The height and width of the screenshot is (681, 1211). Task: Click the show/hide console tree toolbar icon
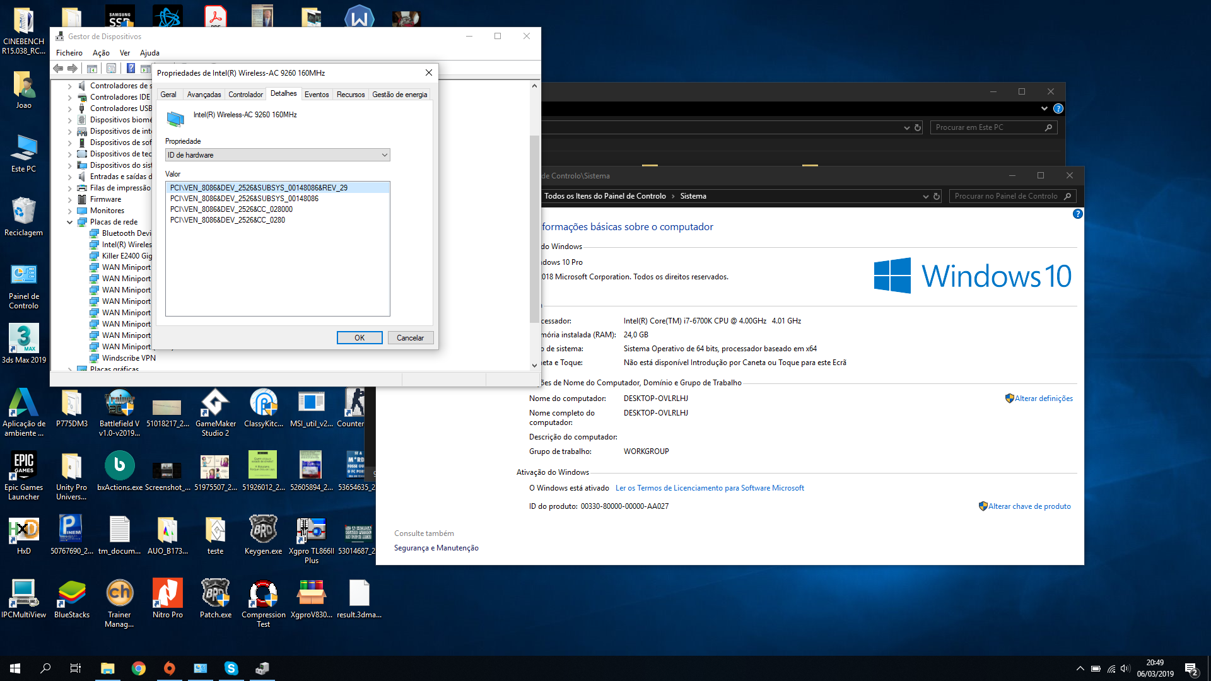pos(92,68)
